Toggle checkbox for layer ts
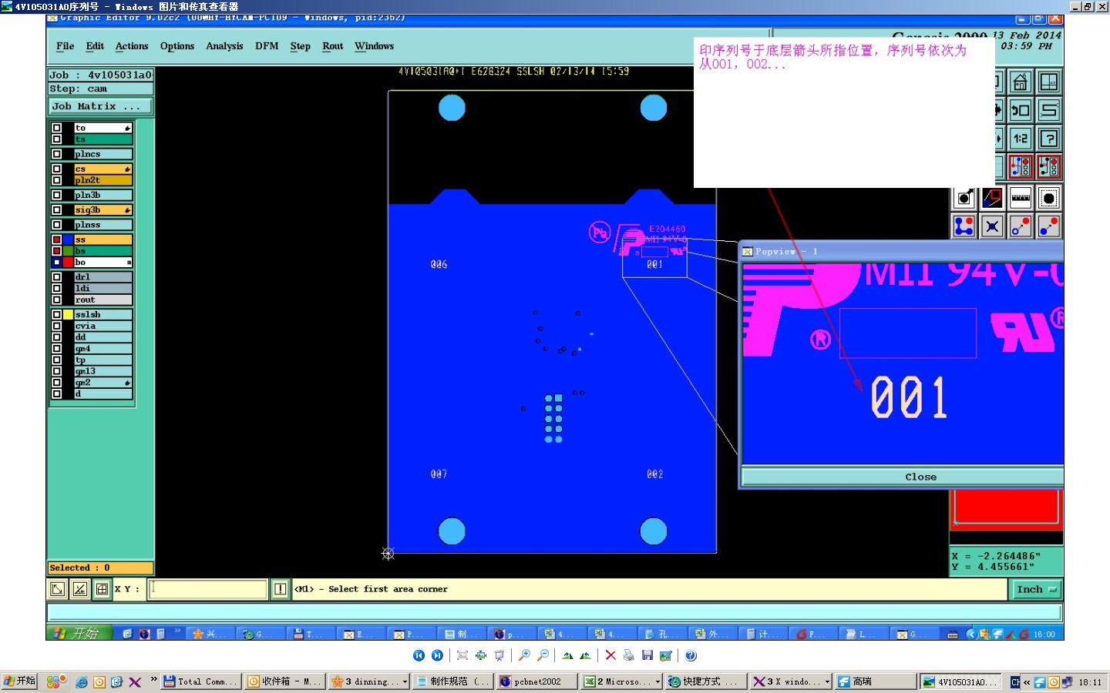 56,139
